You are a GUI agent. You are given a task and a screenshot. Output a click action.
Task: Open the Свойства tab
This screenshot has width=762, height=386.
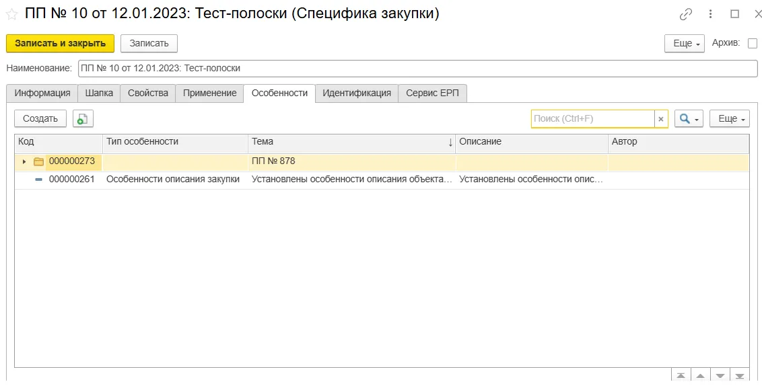(147, 93)
